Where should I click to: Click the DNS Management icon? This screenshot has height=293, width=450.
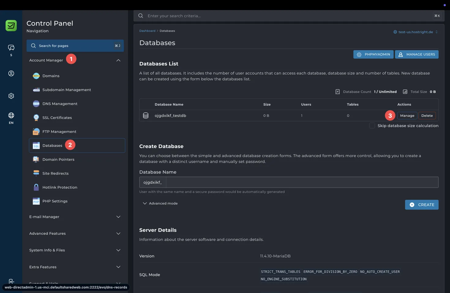pyautogui.click(x=36, y=104)
